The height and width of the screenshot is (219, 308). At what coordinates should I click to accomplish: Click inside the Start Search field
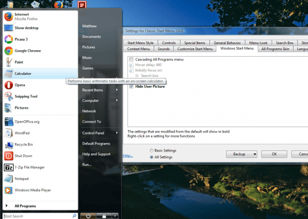pyautogui.click(x=40, y=216)
